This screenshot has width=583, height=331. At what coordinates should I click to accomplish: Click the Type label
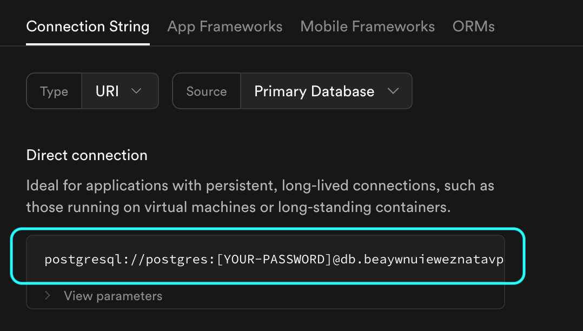point(54,91)
